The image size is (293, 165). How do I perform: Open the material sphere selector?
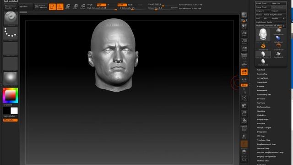pos(11,79)
